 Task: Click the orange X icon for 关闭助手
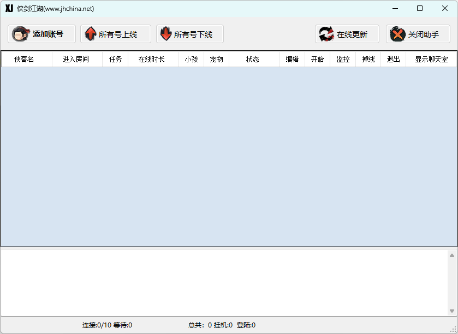[397, 34]
